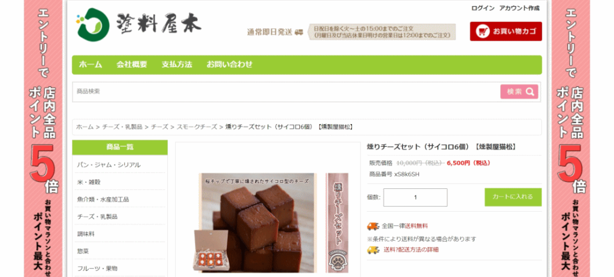Click the 個数 quantity input box
Image resolution: width=614 pixels, height=277 pixels.
point(415,197)
